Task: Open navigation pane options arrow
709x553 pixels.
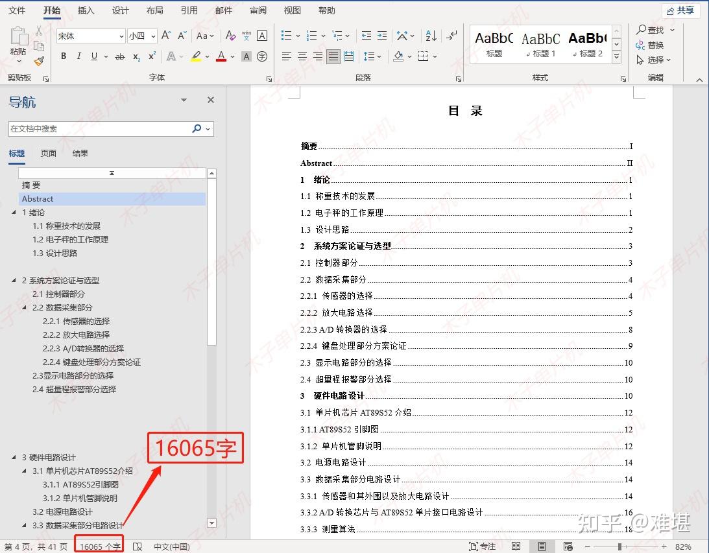Action: [x=184, y=100]
